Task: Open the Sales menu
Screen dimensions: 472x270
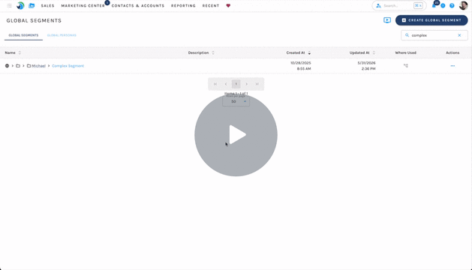Action: 47,6
